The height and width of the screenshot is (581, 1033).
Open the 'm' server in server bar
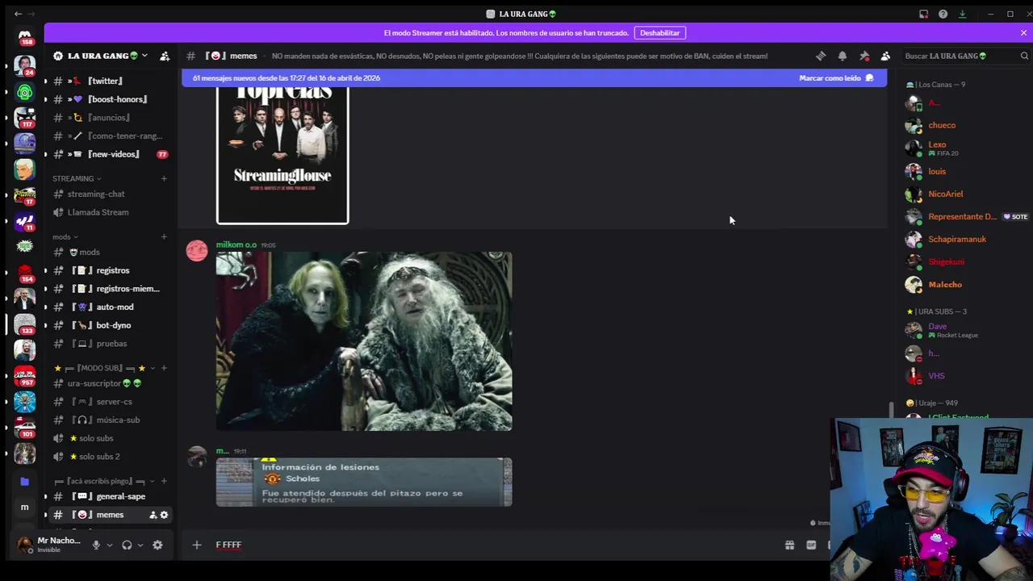[24, 507]
